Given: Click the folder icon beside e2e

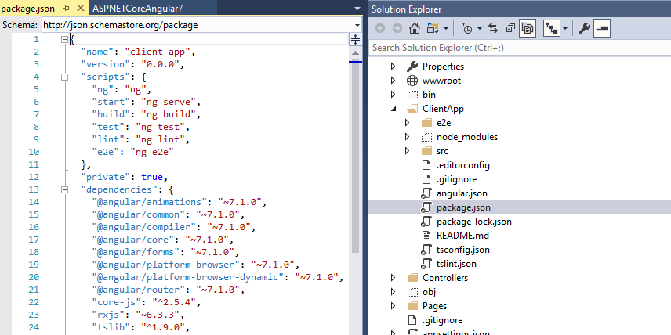Looking at the screenshot, I should tap(426, 123).
